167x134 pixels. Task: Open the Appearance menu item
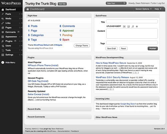11,37
